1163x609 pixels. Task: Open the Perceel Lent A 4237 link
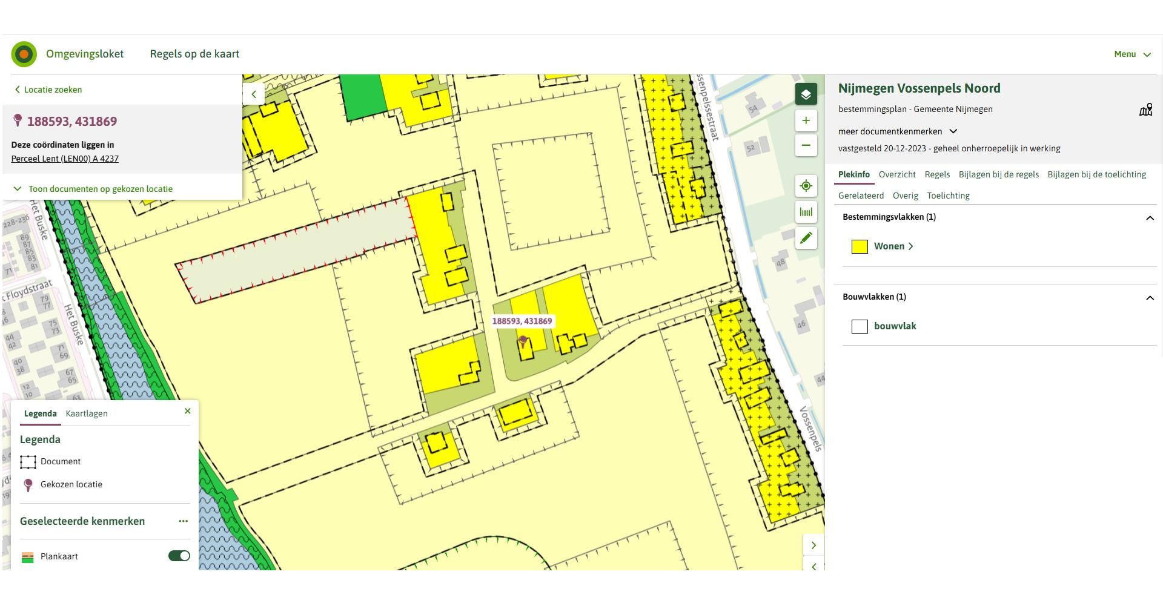[65, 159]
